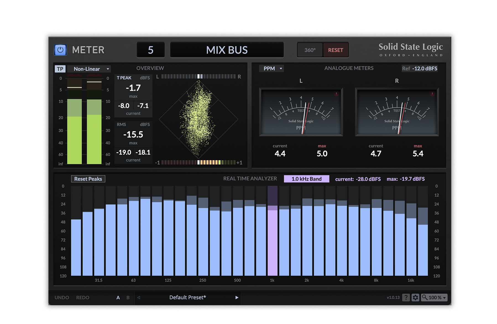Click the stereo vectorscope display

coord(198,119)
